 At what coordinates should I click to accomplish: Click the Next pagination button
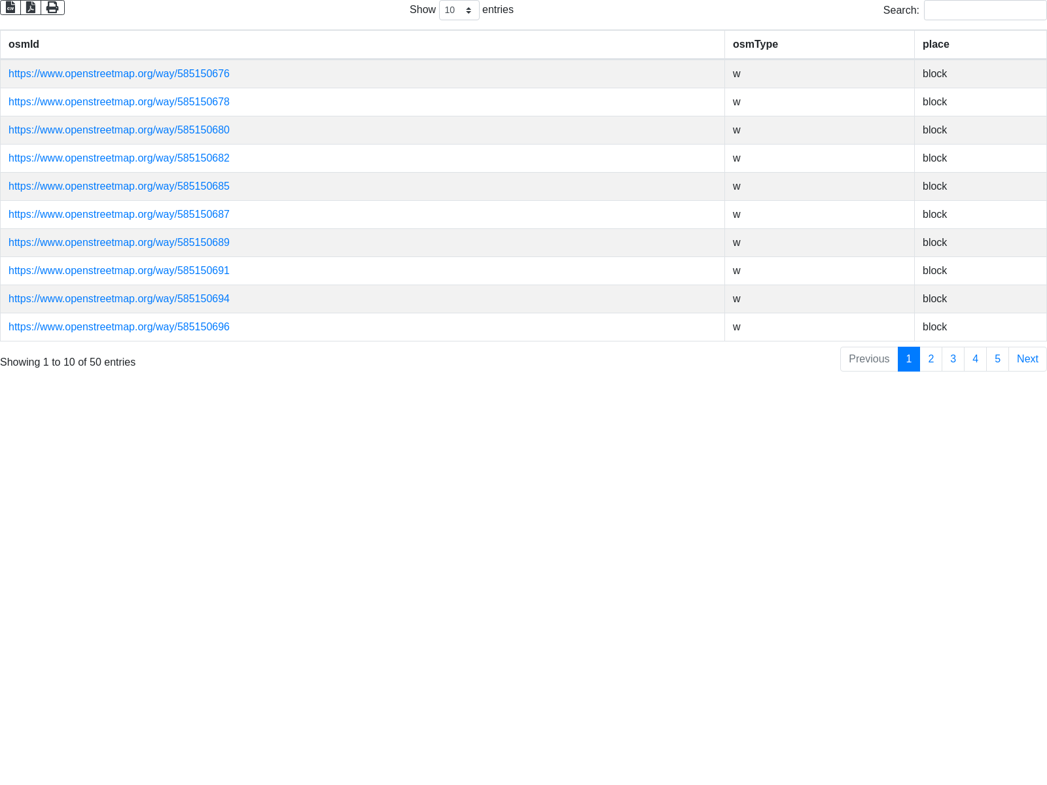pyautogui.click(x=1027, y=359)
